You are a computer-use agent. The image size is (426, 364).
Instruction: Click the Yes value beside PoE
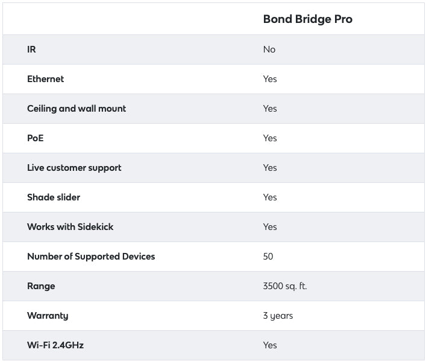[x=270, y=138]
